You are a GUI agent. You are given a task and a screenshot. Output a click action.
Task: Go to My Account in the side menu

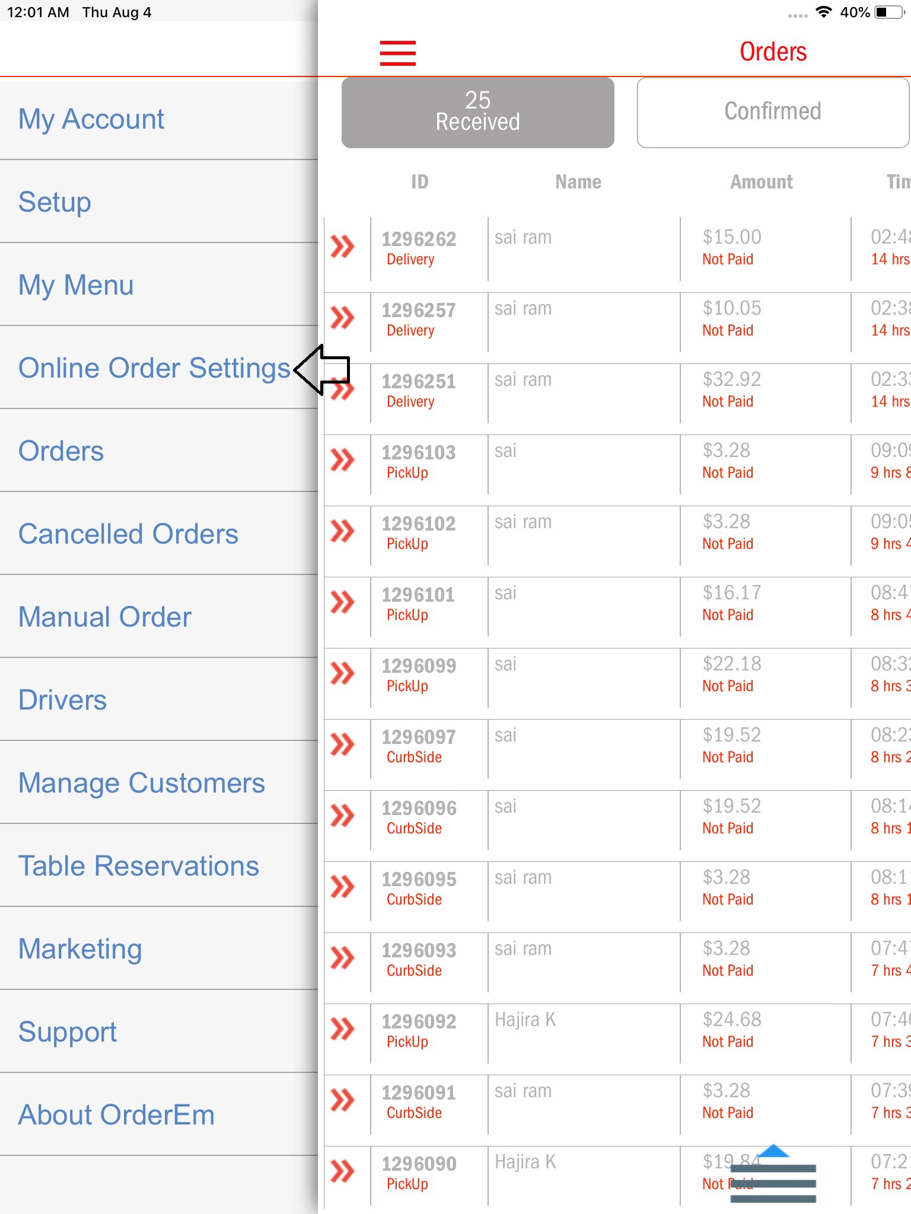(x=91, y=119)
